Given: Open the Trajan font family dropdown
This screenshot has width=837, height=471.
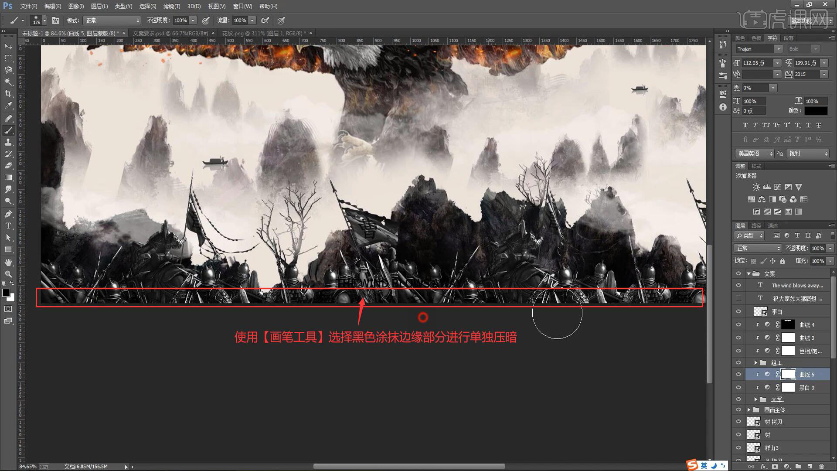Looking at the screenshot, I should 778,49.
